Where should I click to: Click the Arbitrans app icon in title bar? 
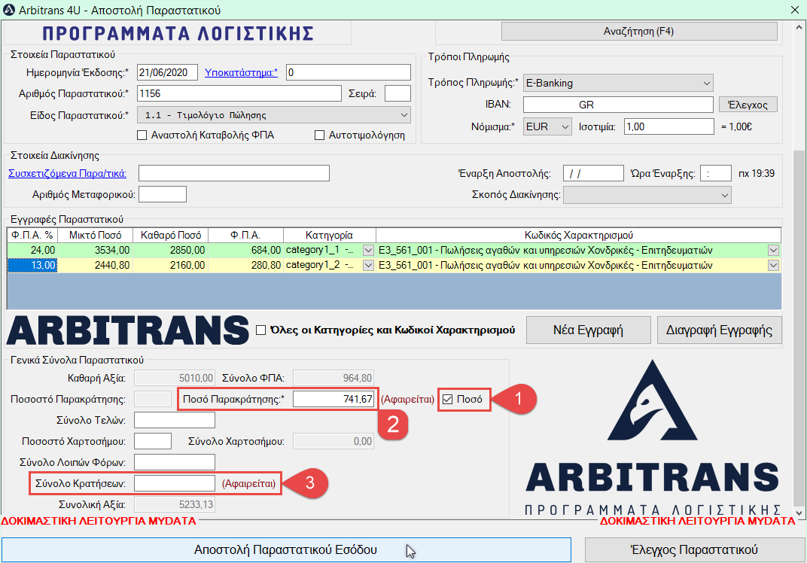[x=9, y=10]
